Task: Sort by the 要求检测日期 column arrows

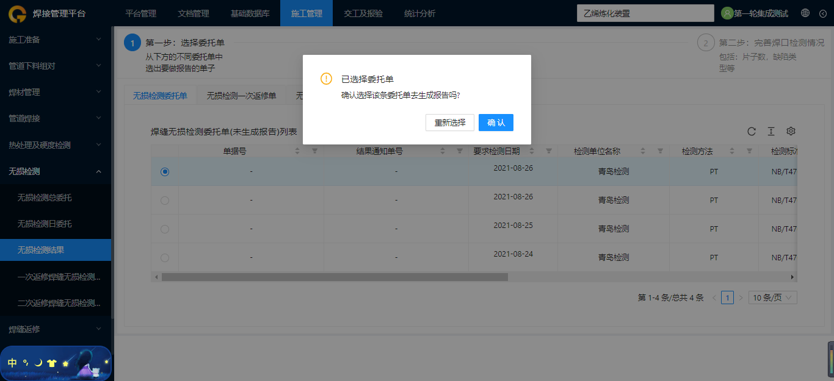Action: click(x=532, y=151)
